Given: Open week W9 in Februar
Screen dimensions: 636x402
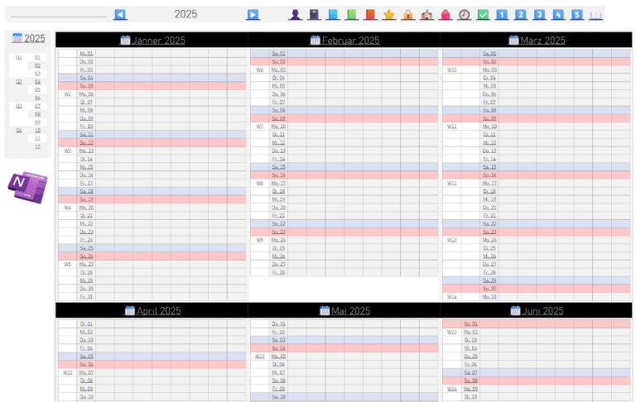Looking at the screenshot, I should point(259,240).
